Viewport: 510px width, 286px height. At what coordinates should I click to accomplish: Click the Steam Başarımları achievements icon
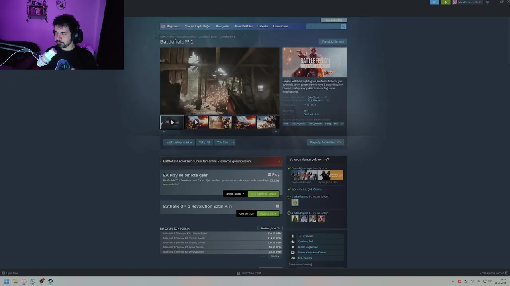pos(293,247)
